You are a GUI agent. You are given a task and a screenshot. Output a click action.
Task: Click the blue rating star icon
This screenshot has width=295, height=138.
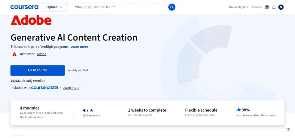91,110
